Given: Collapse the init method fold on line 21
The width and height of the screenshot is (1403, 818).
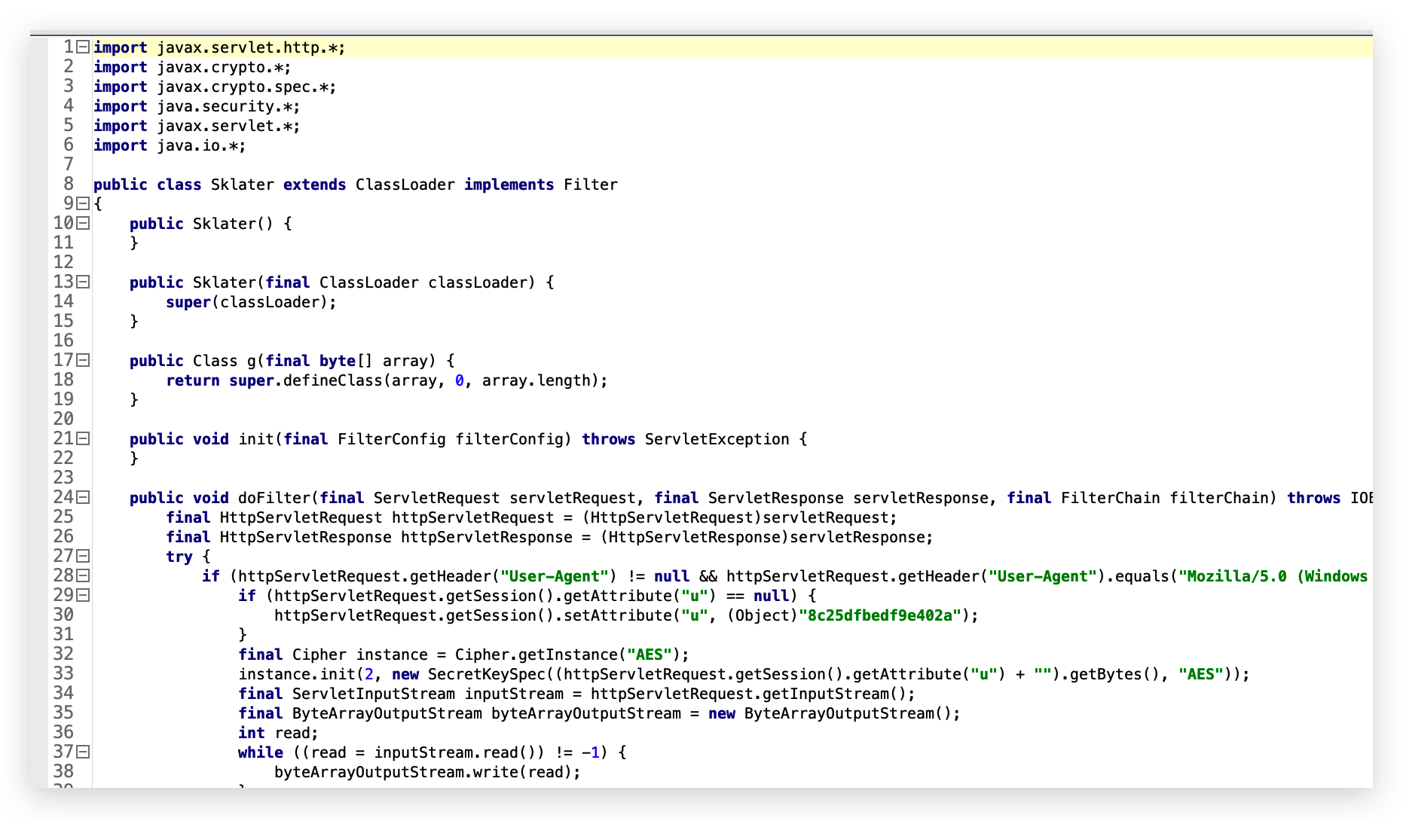Looking at the screenshot, I should pyautogui.click(x=83, y=438).
